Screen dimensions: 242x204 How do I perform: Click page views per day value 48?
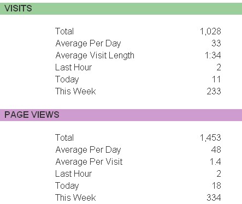(x=216, y=149)
